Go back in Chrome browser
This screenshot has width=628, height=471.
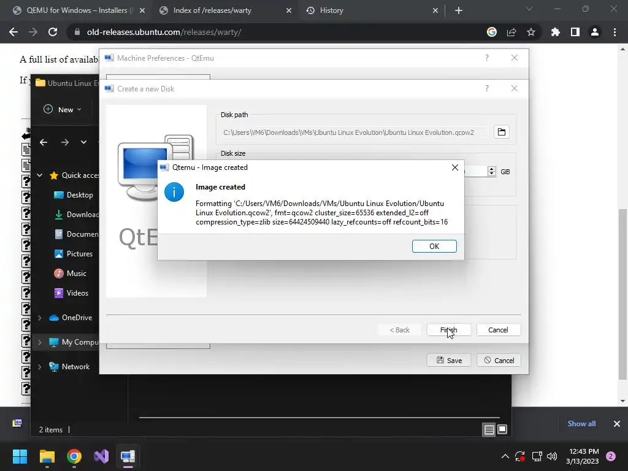pyautogui.click(x=13, y=32)
